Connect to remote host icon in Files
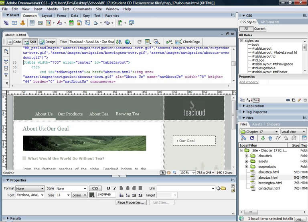 coord(243,138)
